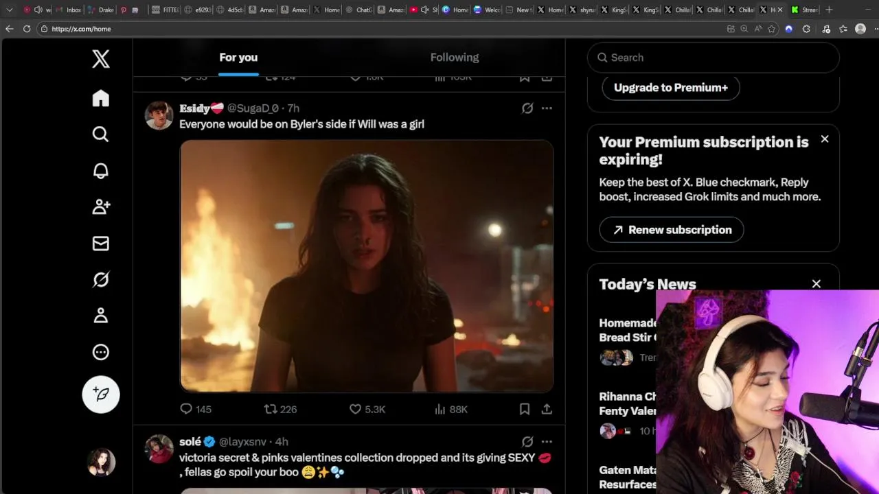Go to Home via sidebar house icon
Screen dimensions: 879x494
pos(101,98)
